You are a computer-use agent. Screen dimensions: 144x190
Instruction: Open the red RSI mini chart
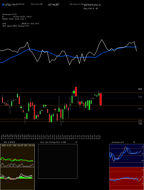(x=126, y=178)
